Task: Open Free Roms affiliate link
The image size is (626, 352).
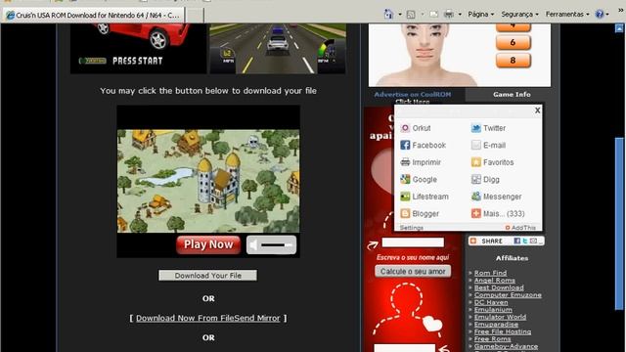Action: point(492,339)
